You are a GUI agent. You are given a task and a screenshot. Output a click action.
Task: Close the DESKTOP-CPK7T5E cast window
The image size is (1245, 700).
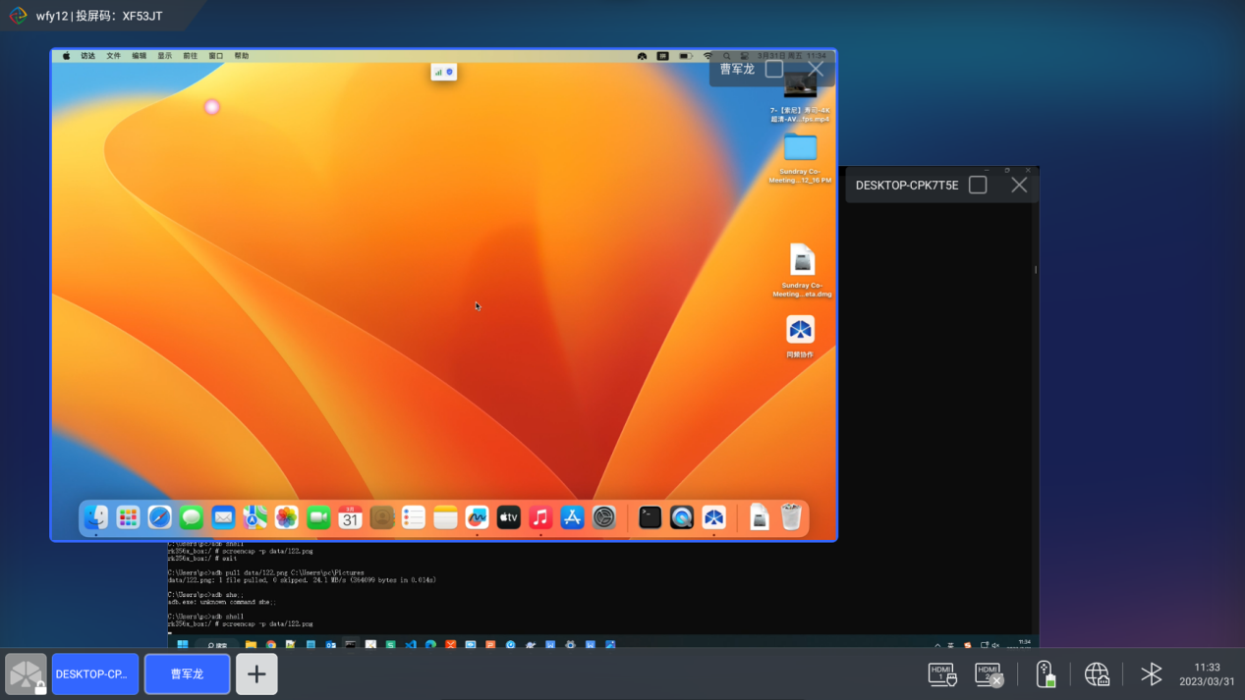click(x=1019, y=185)
